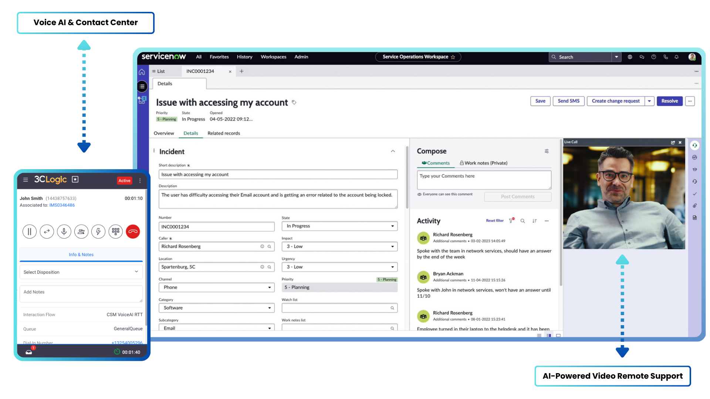The height and width of the screenshot is (399, 710).
Task: Open the History menu
Action: click(244, 57)
